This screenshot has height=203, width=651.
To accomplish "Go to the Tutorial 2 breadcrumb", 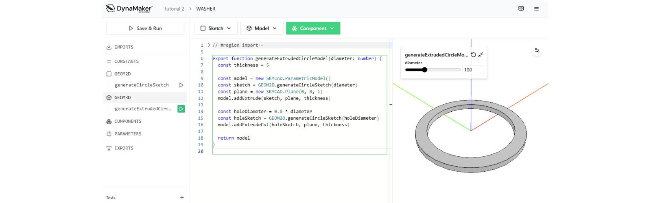I will [x=174, y=9].
